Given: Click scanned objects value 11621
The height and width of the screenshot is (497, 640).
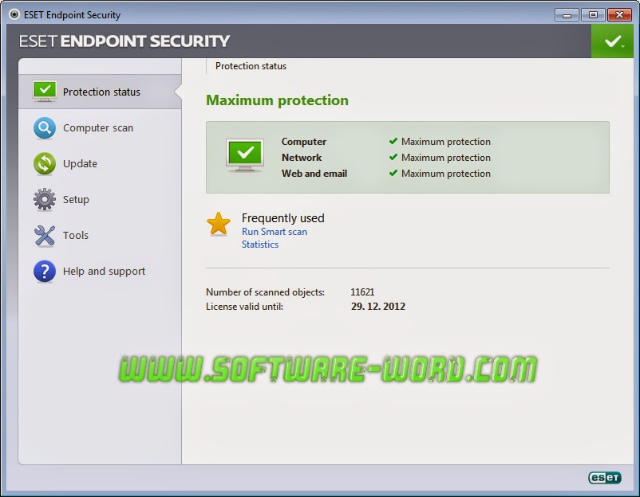Looking at the screenshot, I should pyautogui.click(x=362, y=292).
